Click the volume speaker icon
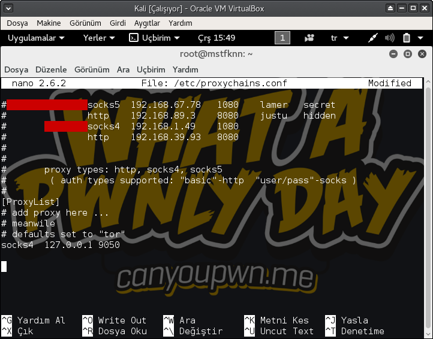Screen dimensions: 433x339 tap(389, 38)
